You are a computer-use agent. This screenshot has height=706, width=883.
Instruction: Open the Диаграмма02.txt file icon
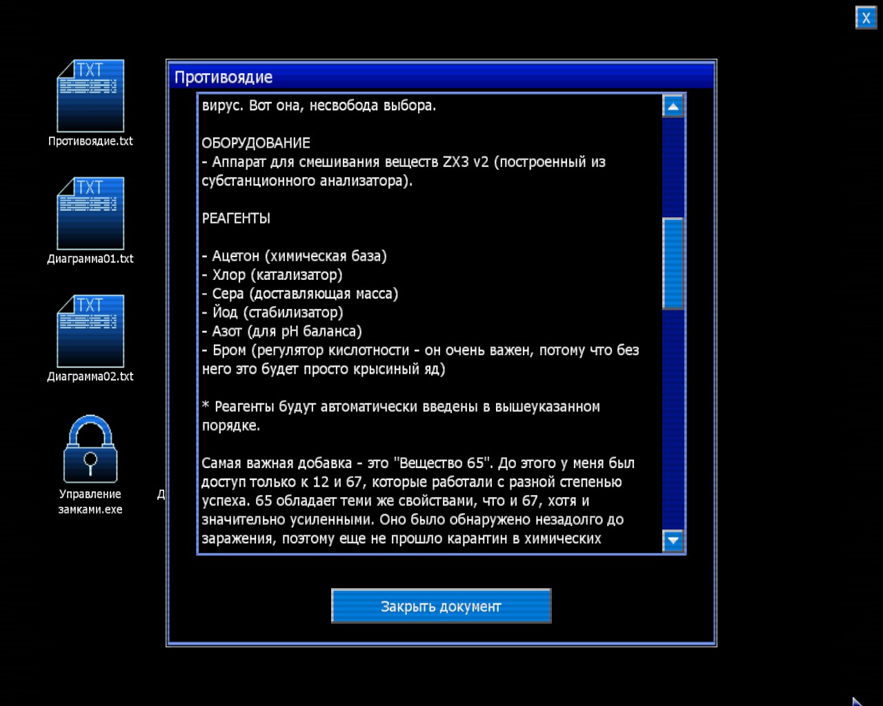tap(90, 332)
